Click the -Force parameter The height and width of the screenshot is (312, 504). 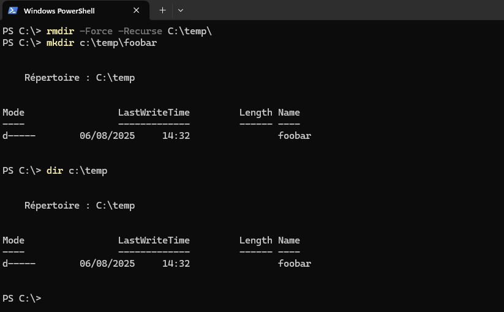[x=96, y=31]
